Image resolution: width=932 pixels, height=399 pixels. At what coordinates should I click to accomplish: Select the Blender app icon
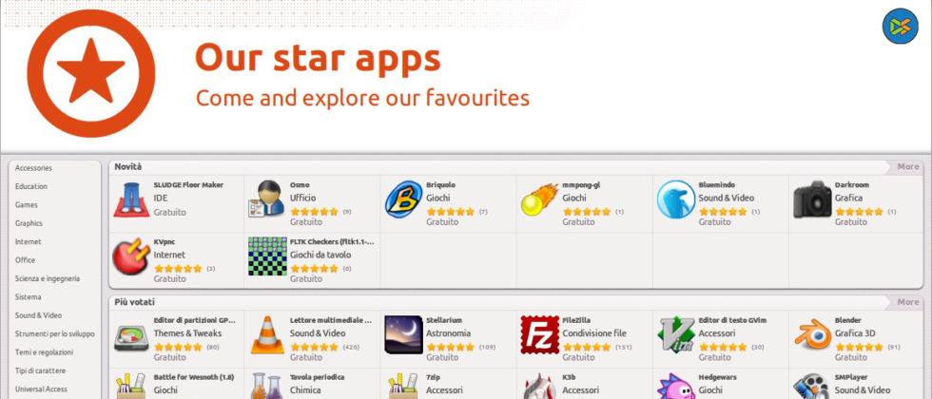pos(812,334)
